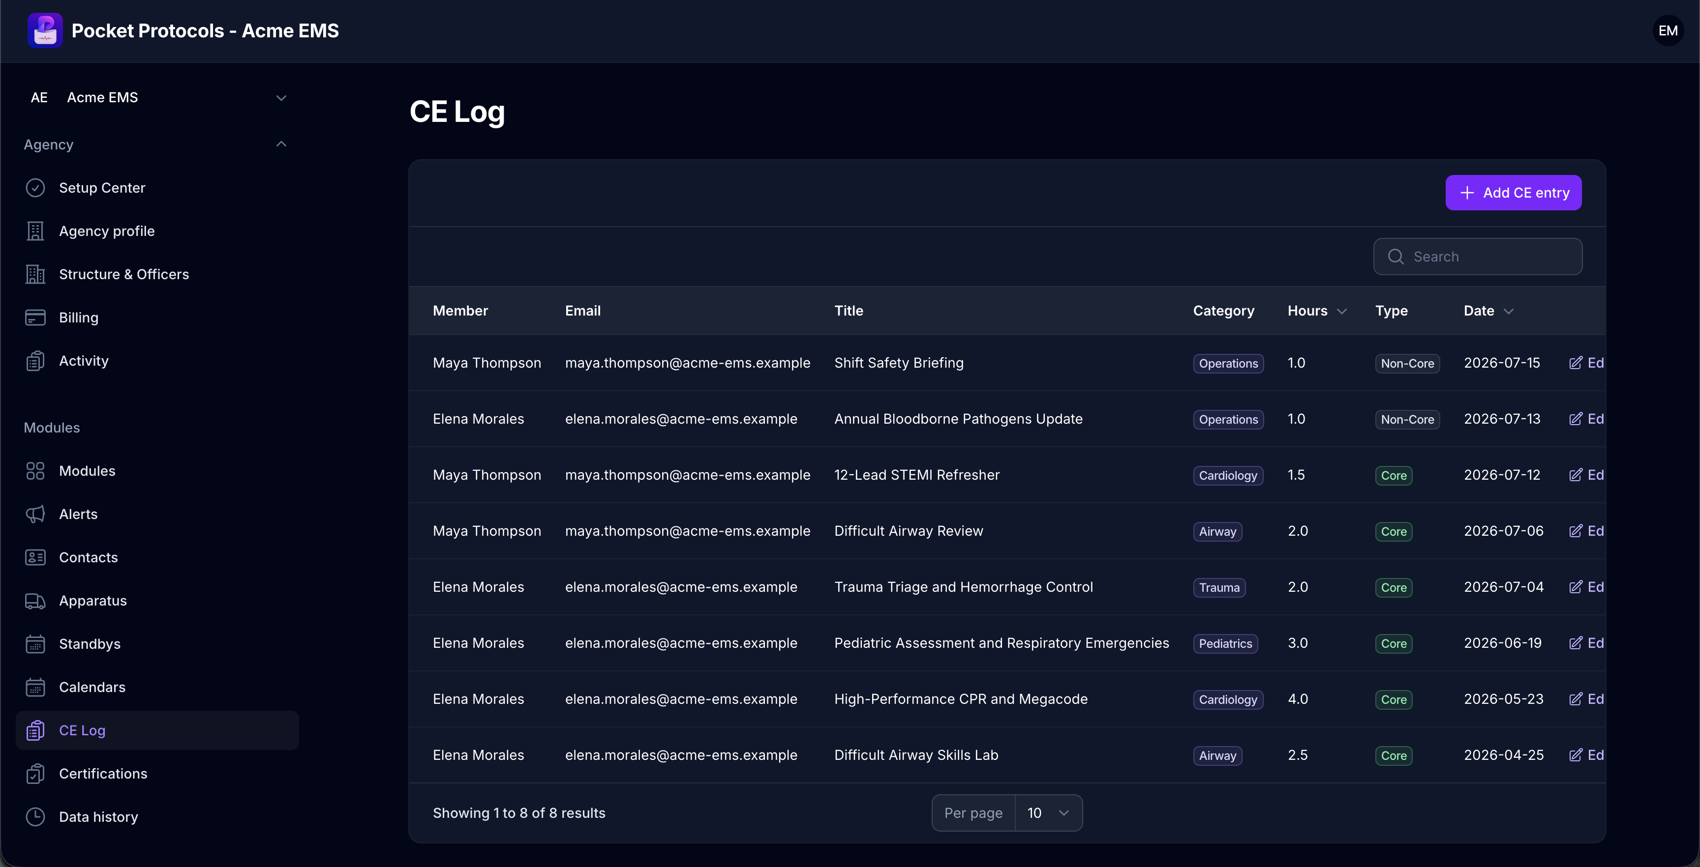Click the Add CE entry button
The width and height of the screenshot is (1700, 867).
(x=1513, y=193)
